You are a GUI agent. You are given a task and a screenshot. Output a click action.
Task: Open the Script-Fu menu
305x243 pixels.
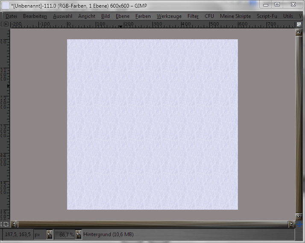click(267, 16)
